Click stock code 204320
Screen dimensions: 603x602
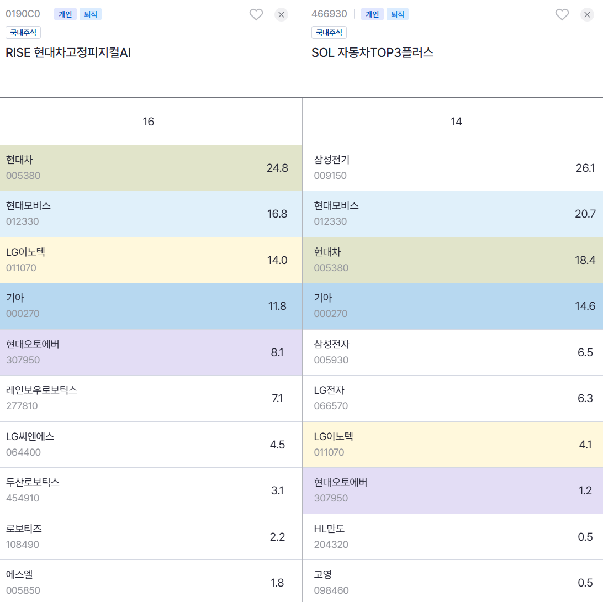[331, 545]
